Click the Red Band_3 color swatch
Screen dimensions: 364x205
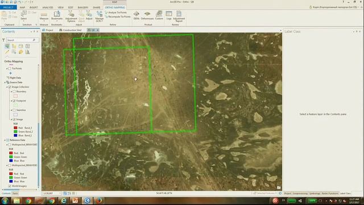[15, 128]
